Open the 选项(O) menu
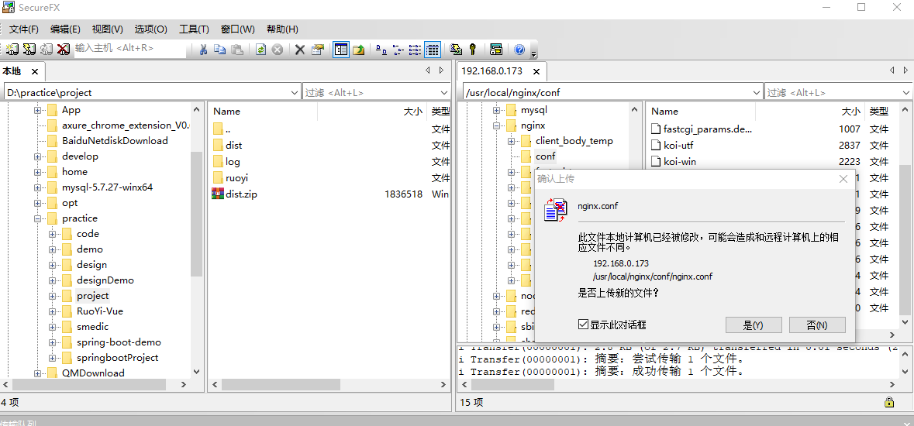The width and height of the screenshot is (914, 426). tap(151, 29)
